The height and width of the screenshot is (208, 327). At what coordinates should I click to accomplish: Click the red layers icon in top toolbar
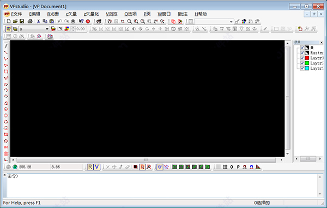point(173,21)
